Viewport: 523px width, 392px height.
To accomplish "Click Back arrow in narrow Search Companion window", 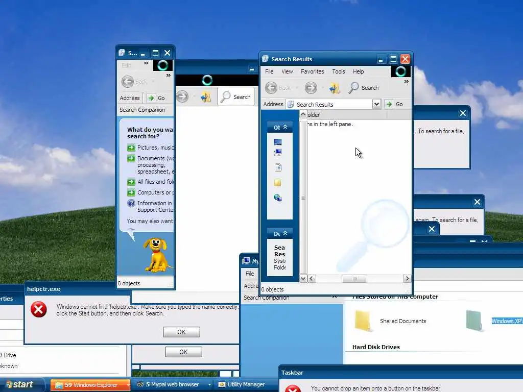I will pyautogui.click(x=127, y=82).
